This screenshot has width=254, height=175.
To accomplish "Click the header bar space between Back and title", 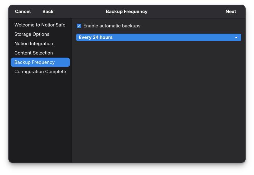I will click(x=80, y=12).
